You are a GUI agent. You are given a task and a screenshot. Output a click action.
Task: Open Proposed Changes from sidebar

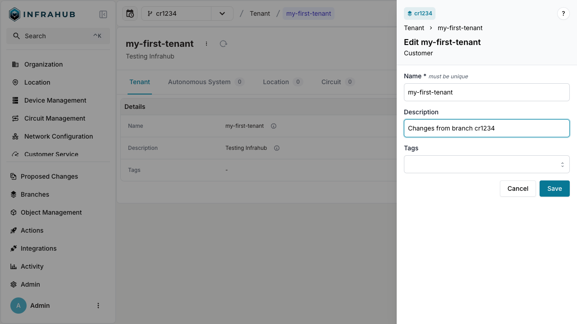click(x=49, y=176)
